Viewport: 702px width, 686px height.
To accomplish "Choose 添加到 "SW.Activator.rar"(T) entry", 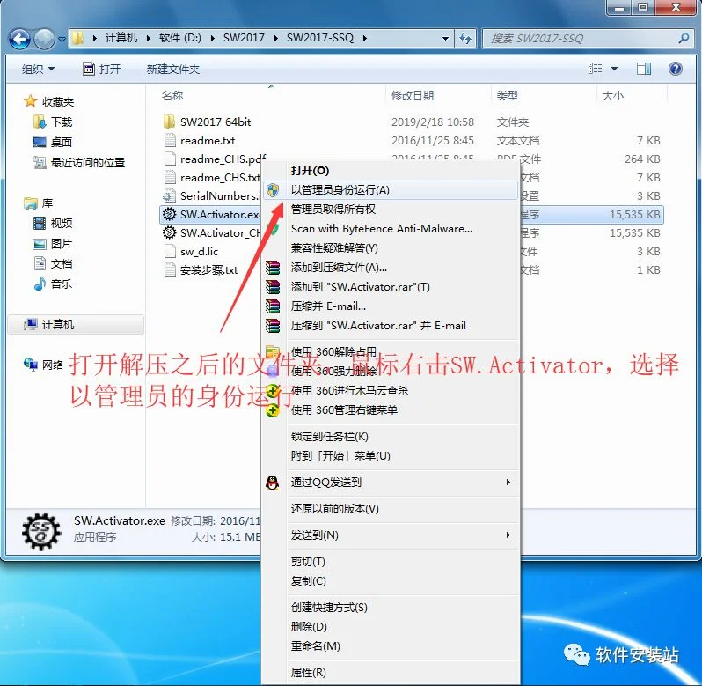I will 391,287.
